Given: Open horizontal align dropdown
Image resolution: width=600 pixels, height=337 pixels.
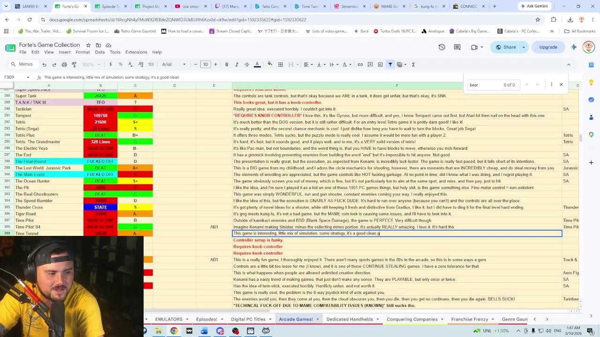Looking at the screenshot, I should pos(307,65).
